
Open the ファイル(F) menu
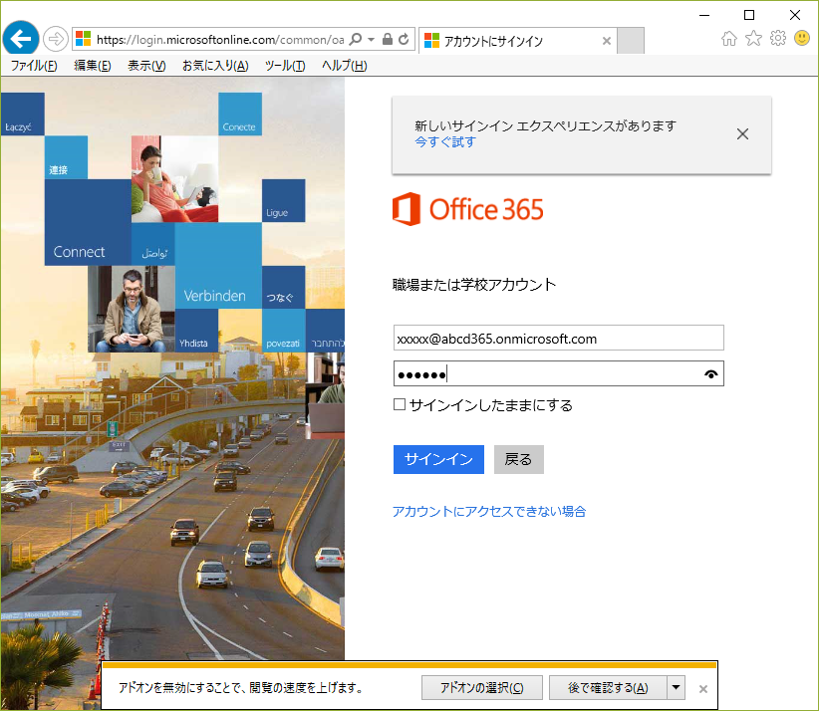tap(34, 66)
